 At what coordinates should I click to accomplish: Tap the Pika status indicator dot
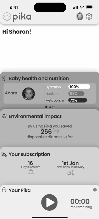[x=95, y=190]
